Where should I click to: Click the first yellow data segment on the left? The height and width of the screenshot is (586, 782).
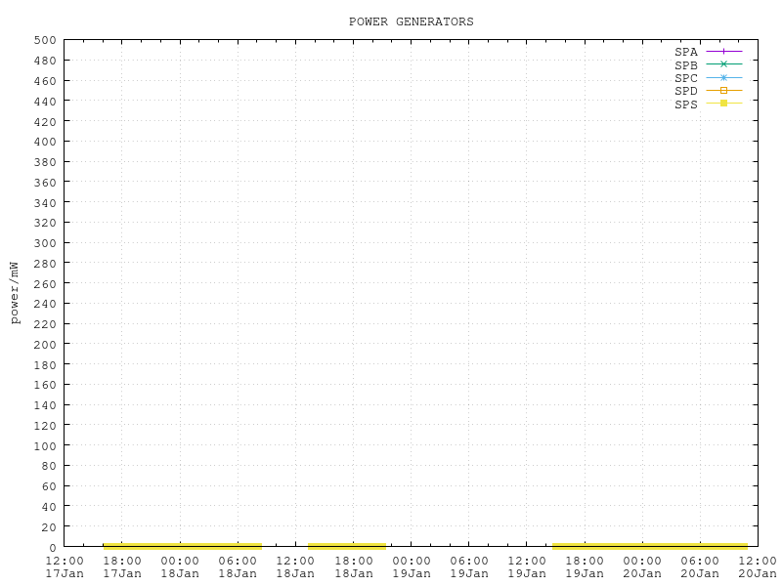coord(182,546)
